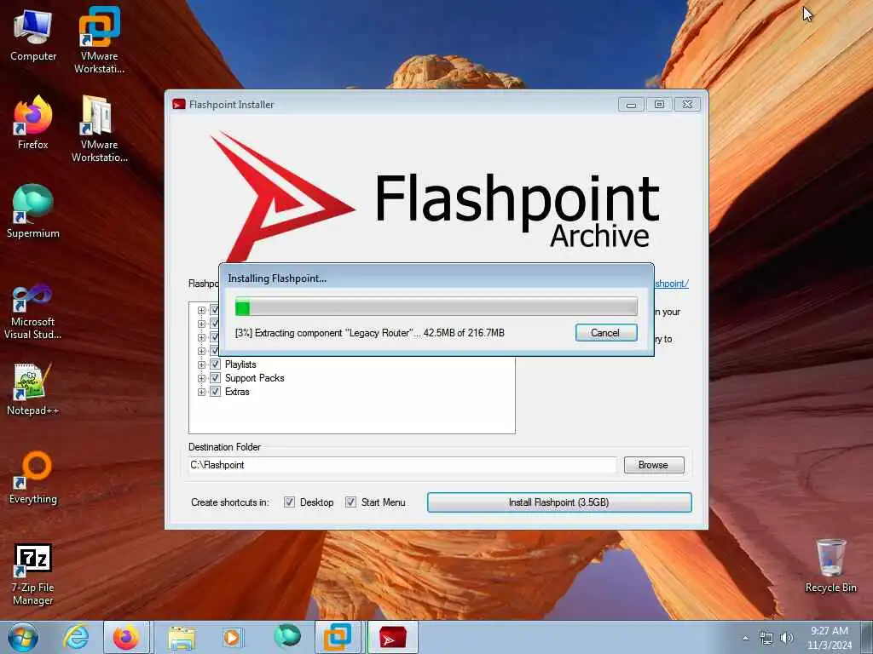
Task: Browse for a destination folder
Action: click(x=654, y=465)
